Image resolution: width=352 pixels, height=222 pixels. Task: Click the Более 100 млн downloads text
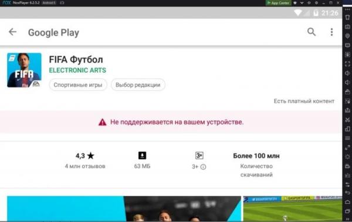pyautogui.click(x=256, y=156)
